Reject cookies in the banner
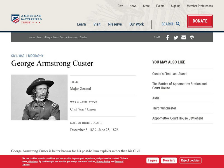Image resolution: width=224 pixels, height=168 pixels. pyautogui.click(x=190, y=160)
